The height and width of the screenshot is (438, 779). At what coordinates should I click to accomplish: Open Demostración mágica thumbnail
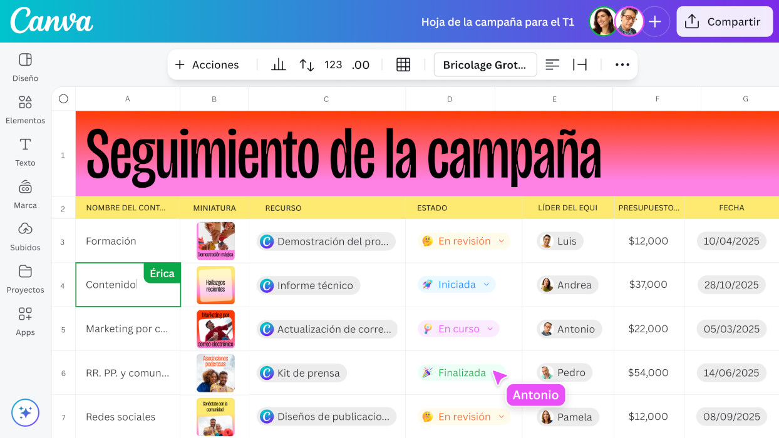[x=215, y=241]
